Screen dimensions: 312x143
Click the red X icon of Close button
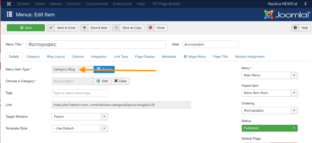pyautogui.click(x=150, y=28)
